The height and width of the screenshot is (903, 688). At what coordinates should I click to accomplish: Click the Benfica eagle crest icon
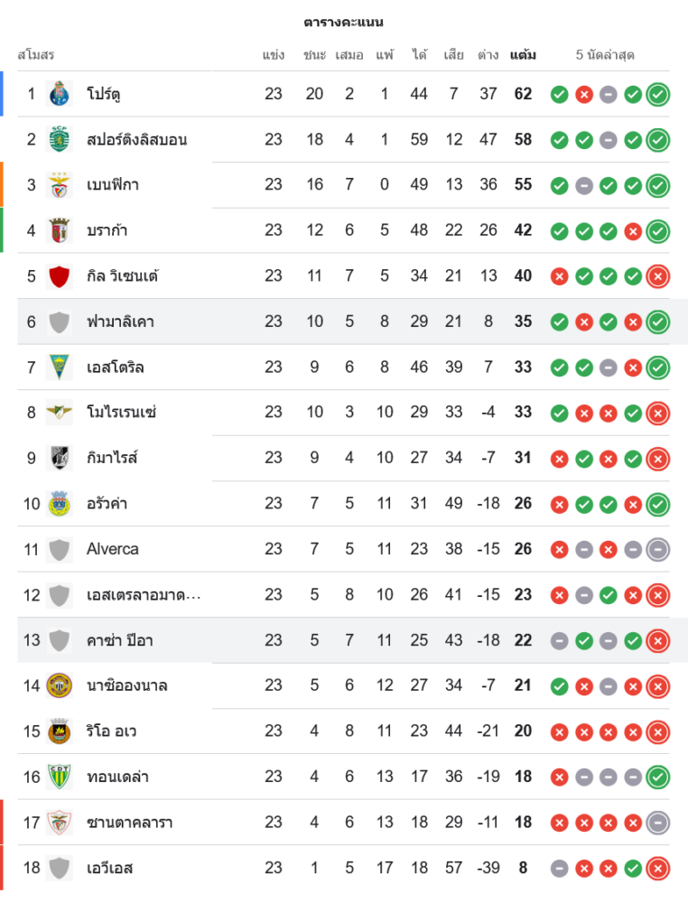click(60, 185)
